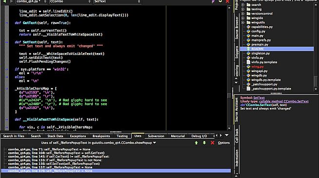Image resolution: width=319 pixels, height=178 pixels.
Task: Collapse the GetText function fold marker
Action: point(7,23)
